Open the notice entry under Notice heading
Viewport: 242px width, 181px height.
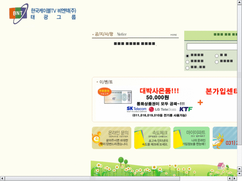tap(134, 44)
